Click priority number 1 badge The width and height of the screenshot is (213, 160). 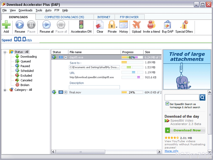click(x=61, y=57)
